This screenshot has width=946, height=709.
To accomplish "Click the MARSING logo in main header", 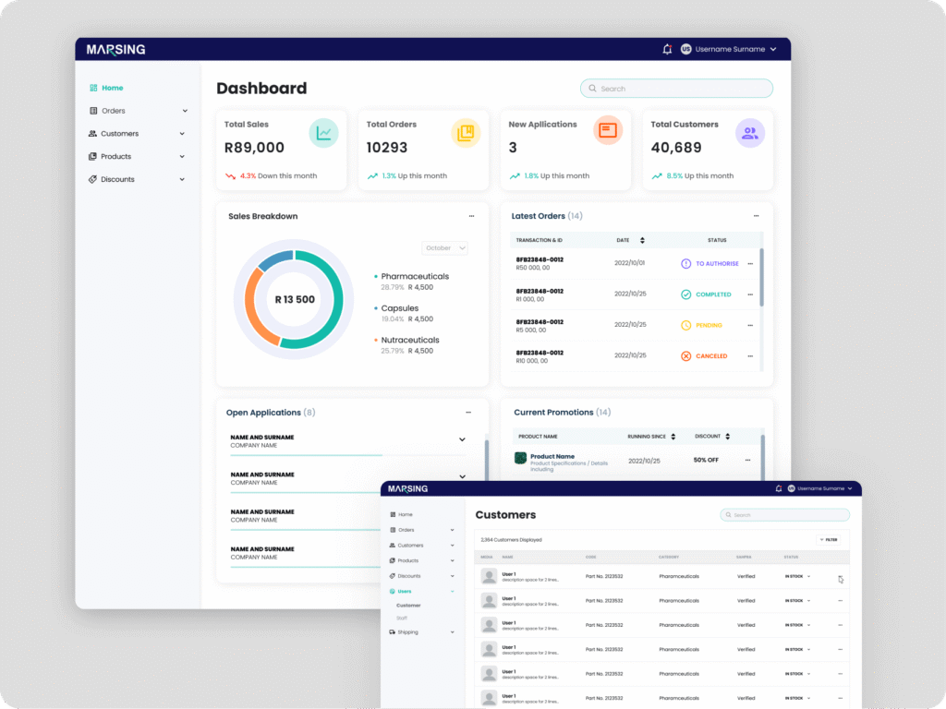I will coord(115,49).
